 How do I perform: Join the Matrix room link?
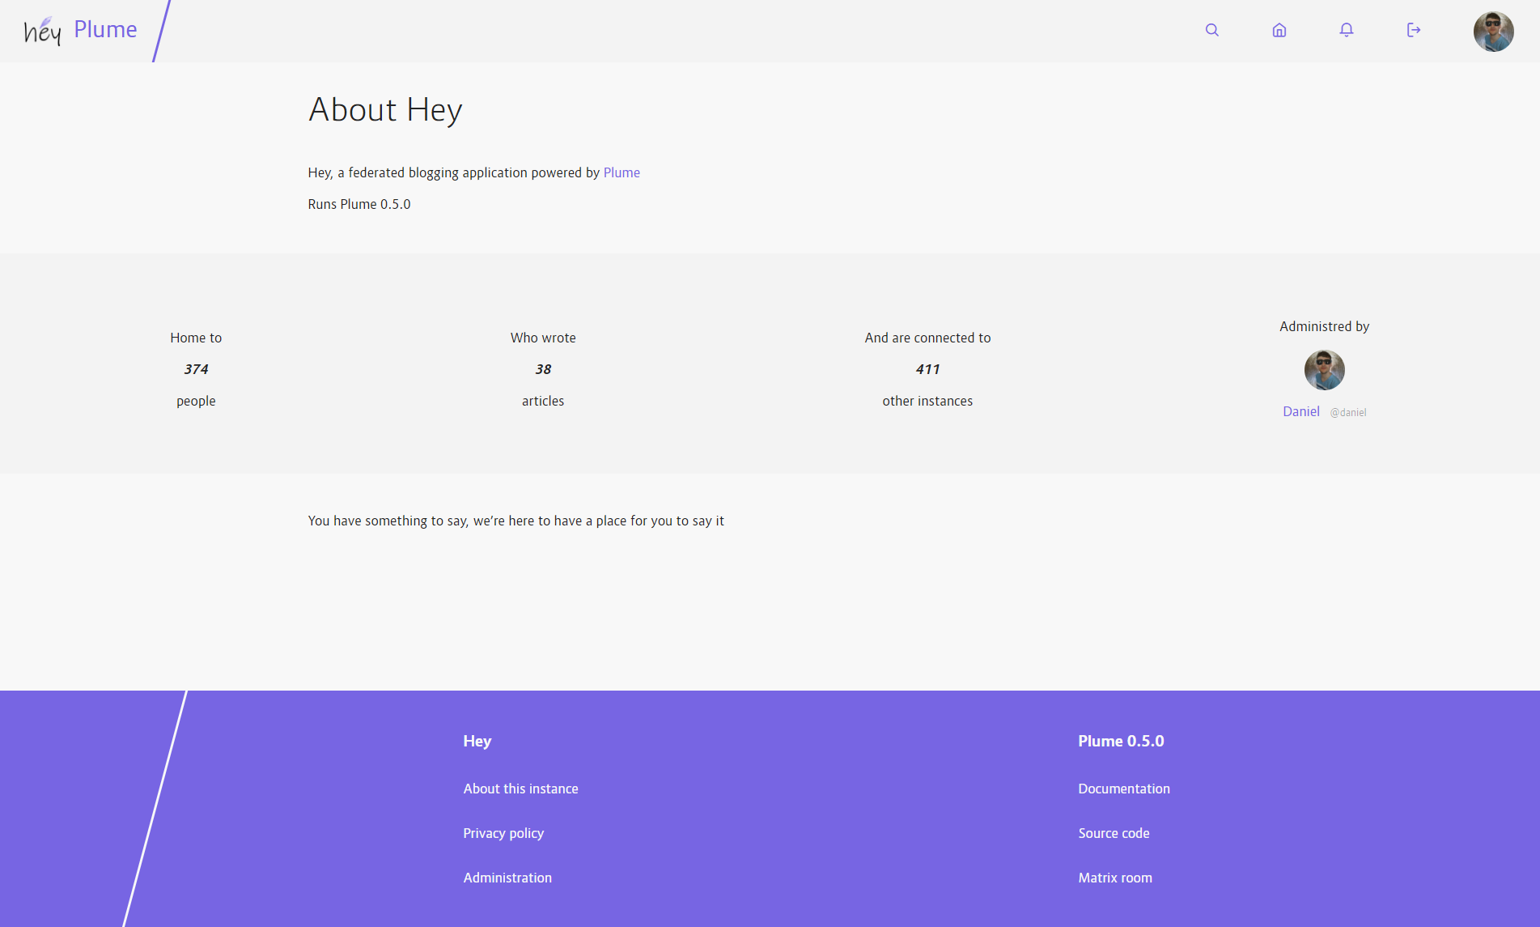(1114, 878)
